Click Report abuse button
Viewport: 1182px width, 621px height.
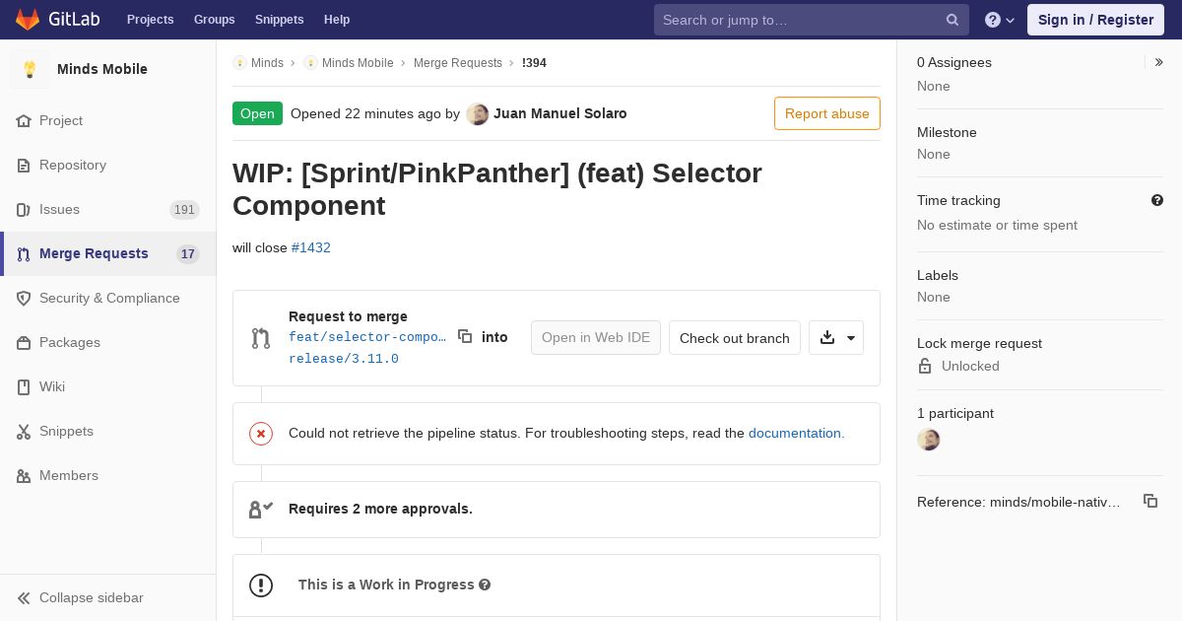[827, 113]
